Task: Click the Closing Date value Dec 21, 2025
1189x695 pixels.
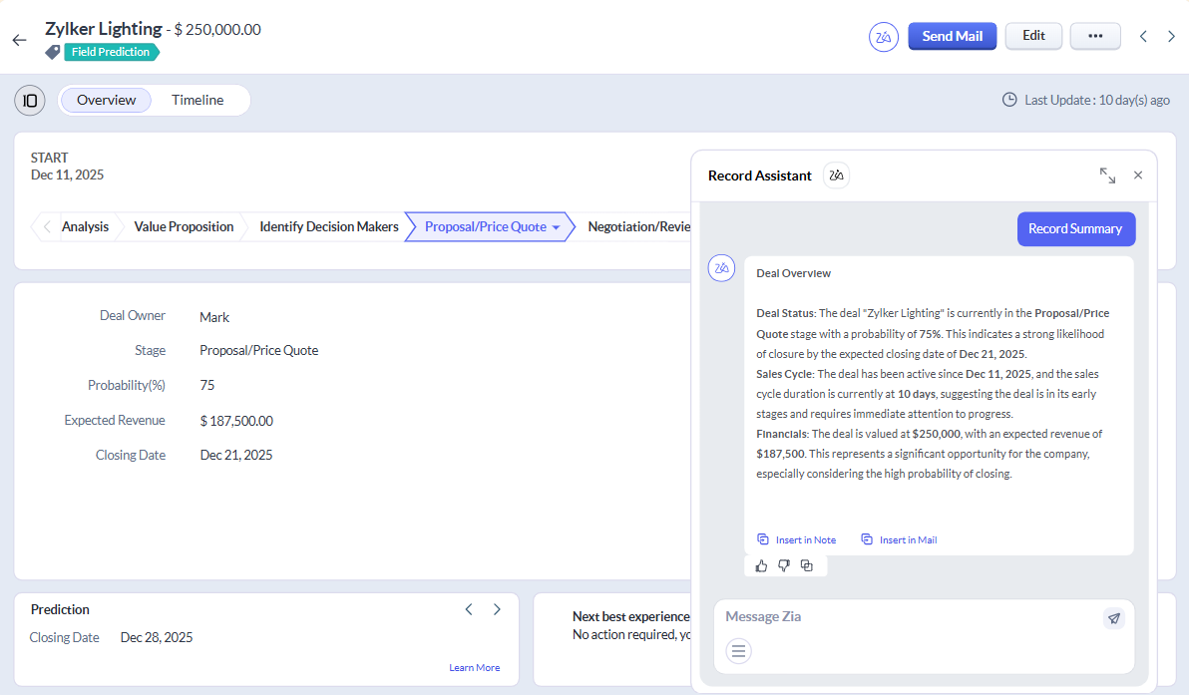Action: 236,455
